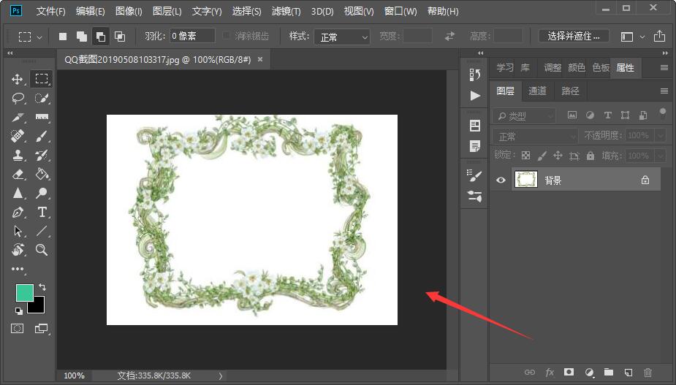
Task: Select the Clone Stamp tool
Action: pos(18,155)
